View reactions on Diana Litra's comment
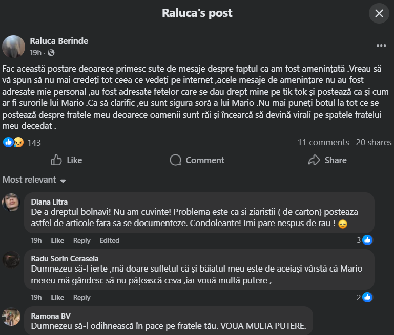 tap(364, 240)
